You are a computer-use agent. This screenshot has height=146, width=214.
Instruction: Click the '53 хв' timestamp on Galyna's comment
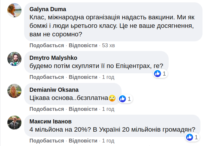click(108, 45)
